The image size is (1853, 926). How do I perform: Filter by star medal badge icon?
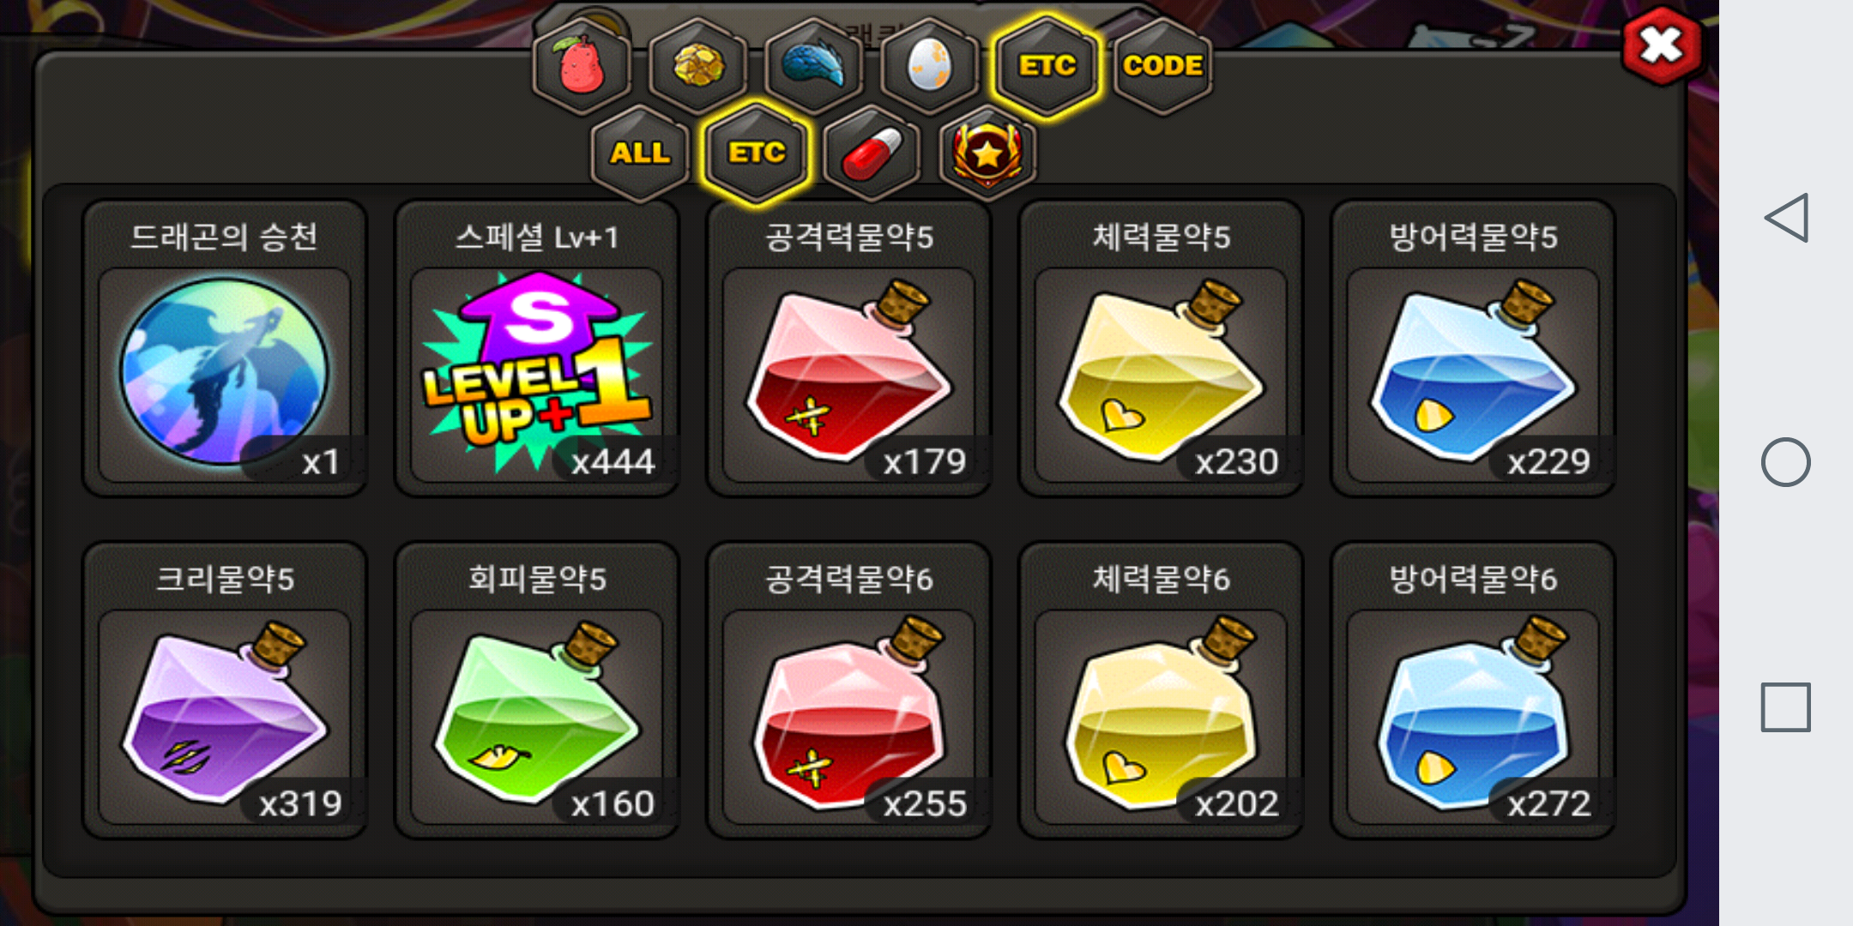pos(987,153)
